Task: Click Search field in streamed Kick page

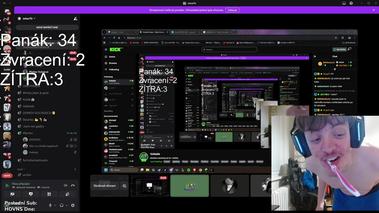Action: 229,50
